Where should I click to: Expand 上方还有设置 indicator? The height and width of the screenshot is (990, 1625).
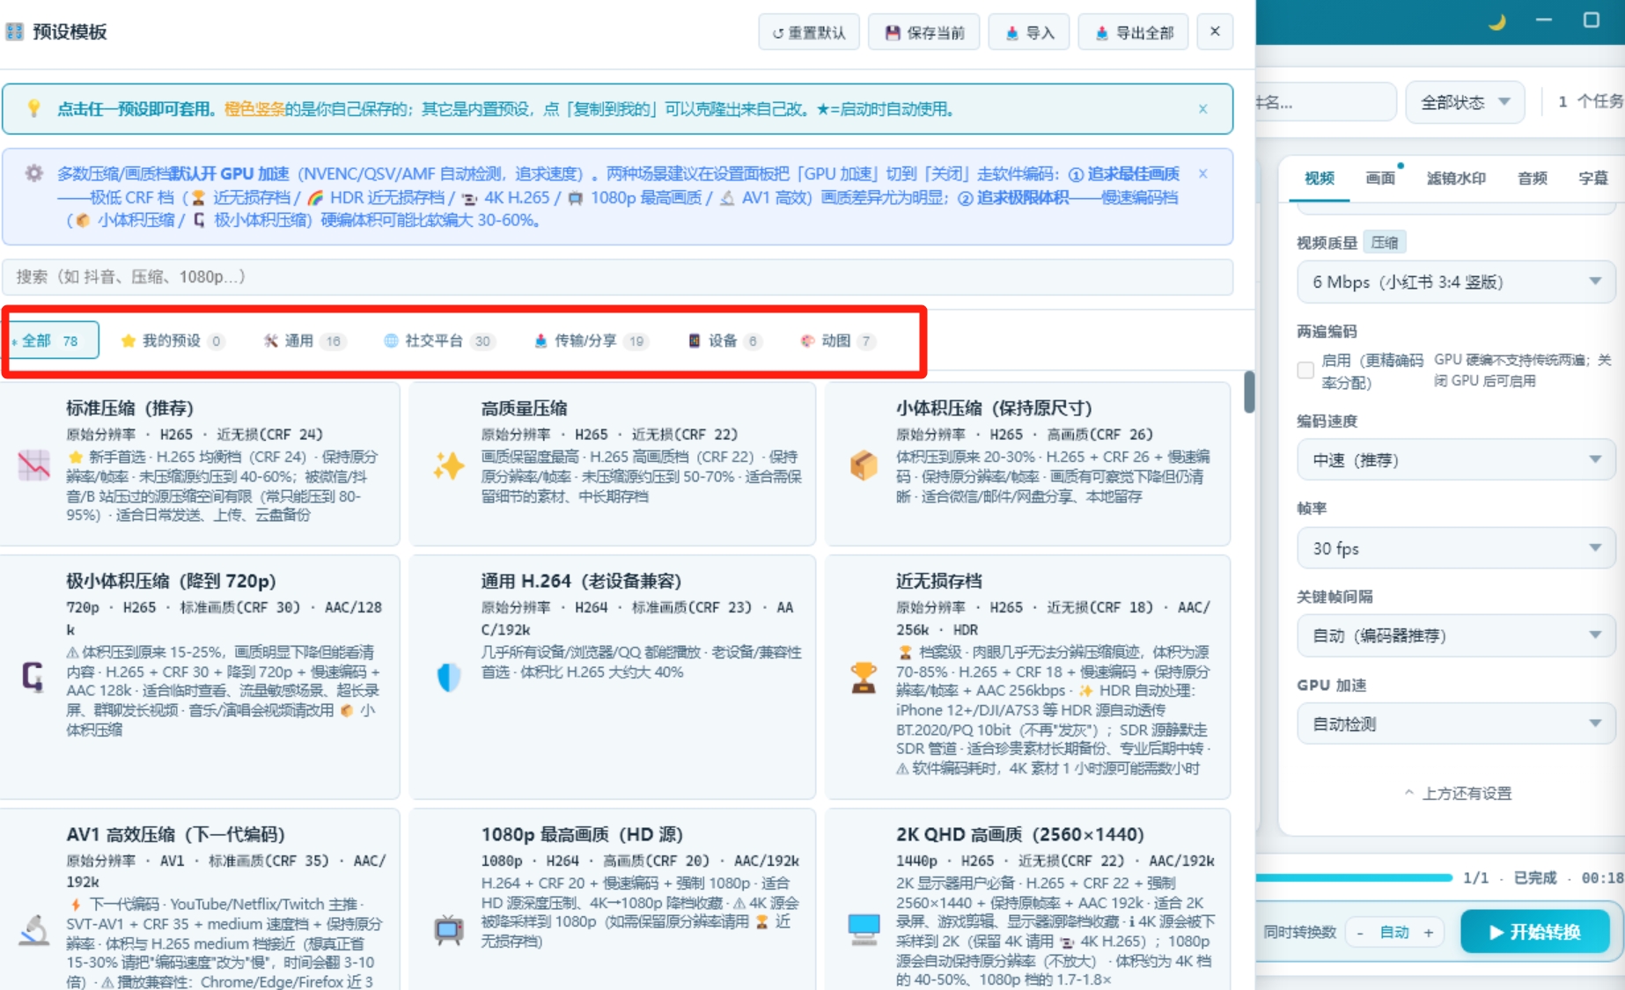pos(1458,793)
